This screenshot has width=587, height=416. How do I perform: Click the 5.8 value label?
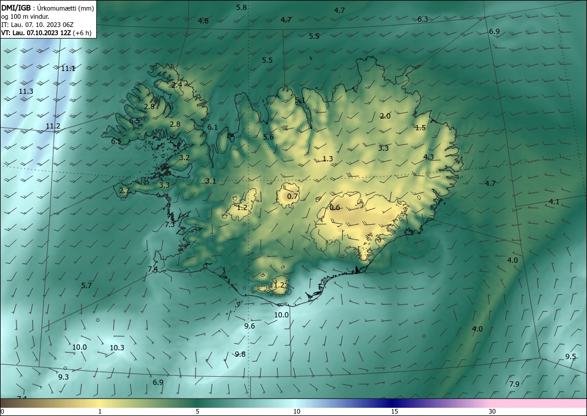pos(241,7)
